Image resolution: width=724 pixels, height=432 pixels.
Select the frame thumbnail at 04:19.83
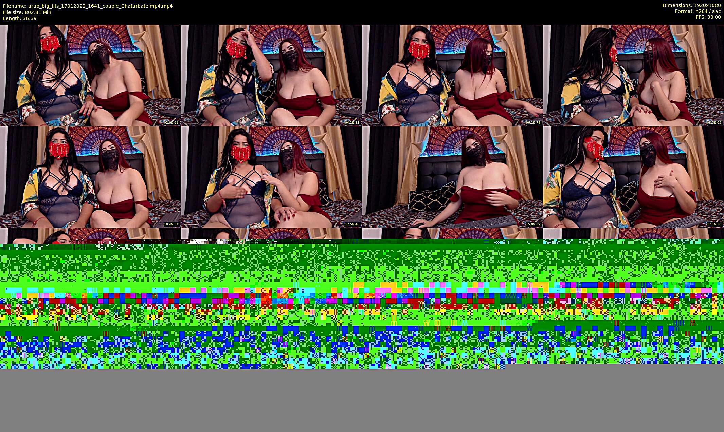[x=271, y=75]
